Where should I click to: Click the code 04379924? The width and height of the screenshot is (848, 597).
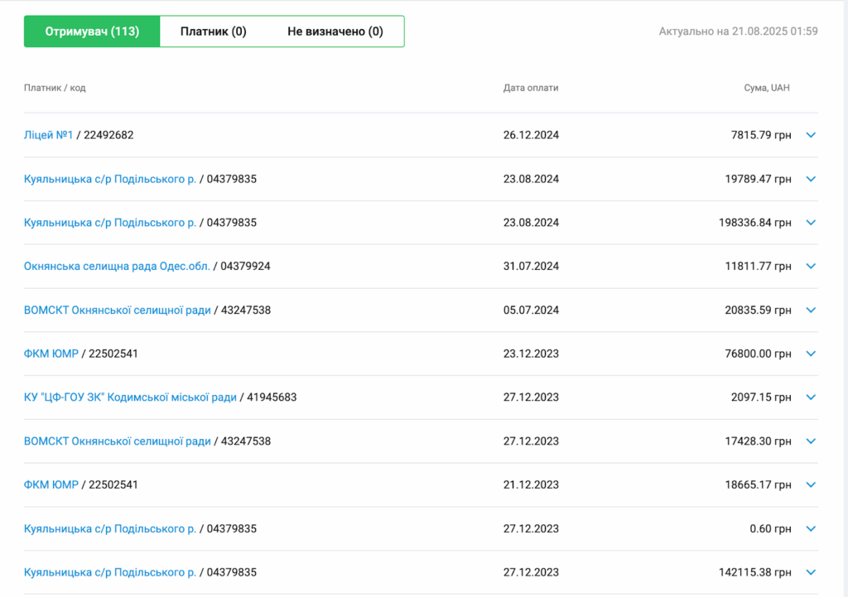click(x=245, y=266)
